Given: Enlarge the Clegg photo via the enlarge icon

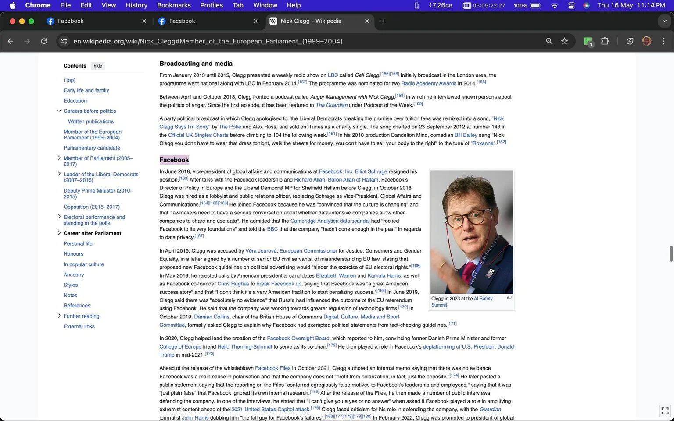Looking at the screenshot, I should (509, 297).
